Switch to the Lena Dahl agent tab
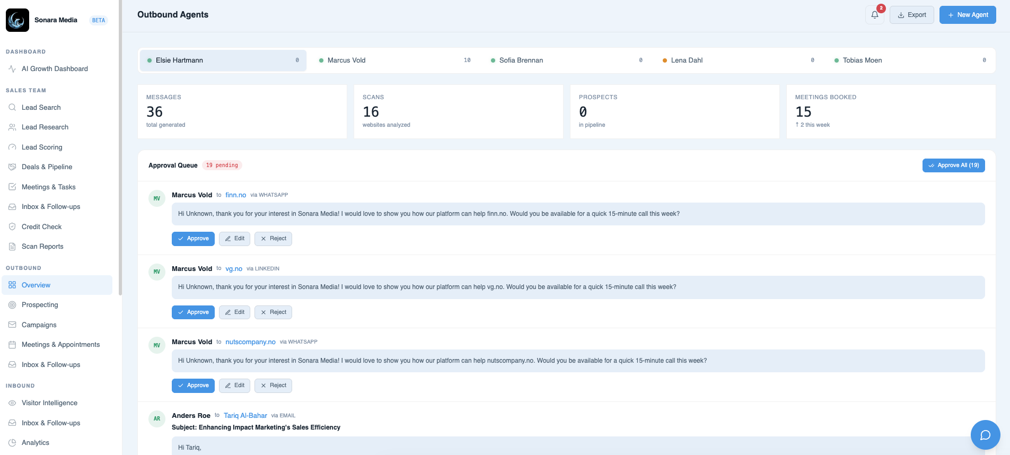This screenshot has height=455, width=1010. (x=739, y=60)
